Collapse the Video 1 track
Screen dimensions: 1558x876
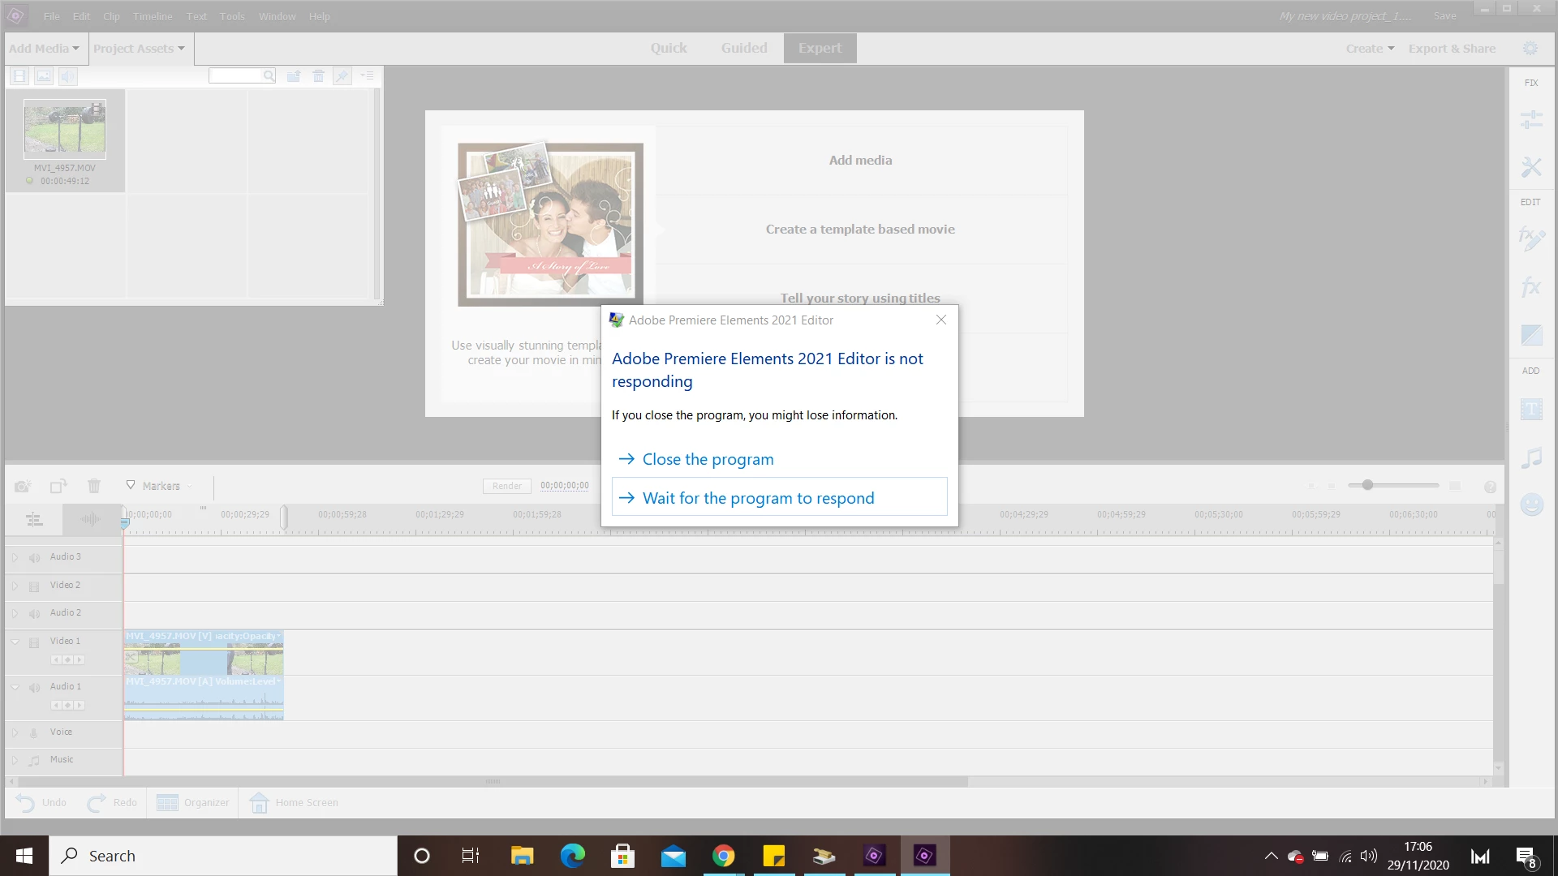pos(15,642)
